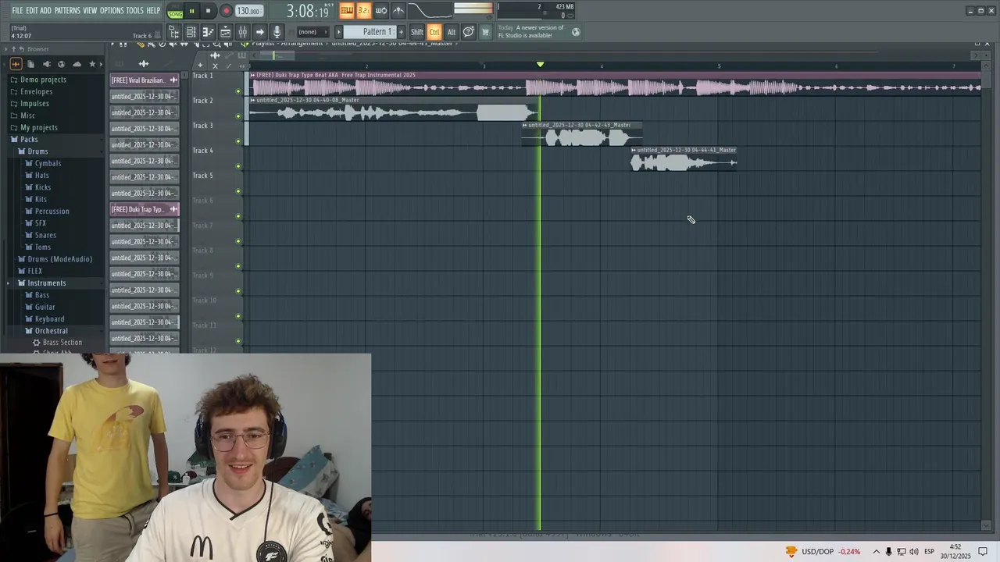Open the mixer icon in toolbar

[x=242, y=32]
